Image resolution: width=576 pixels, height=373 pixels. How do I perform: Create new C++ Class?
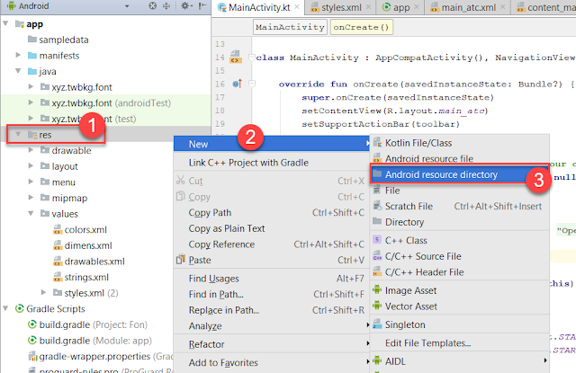click(460, 240)
